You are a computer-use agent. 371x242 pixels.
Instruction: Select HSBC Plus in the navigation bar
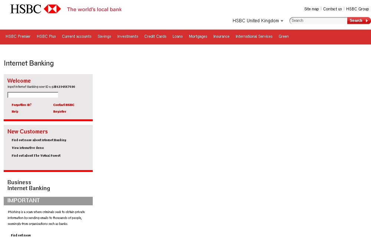(x=46, y=36)
